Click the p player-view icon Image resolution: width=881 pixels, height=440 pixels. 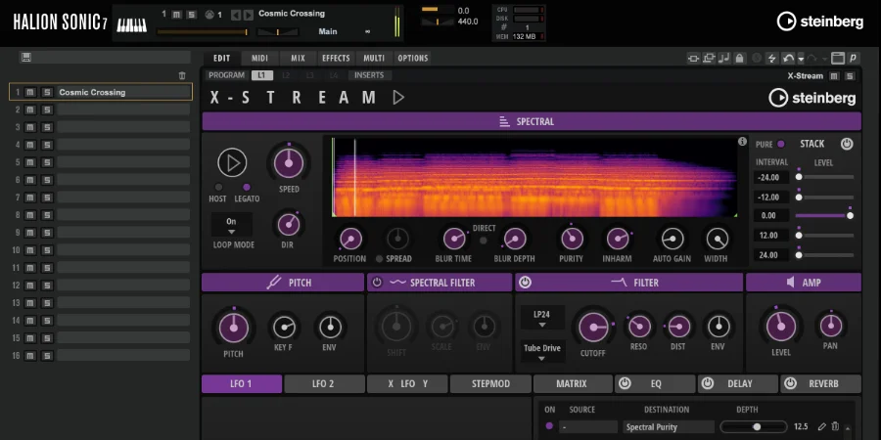click(854, 58)
